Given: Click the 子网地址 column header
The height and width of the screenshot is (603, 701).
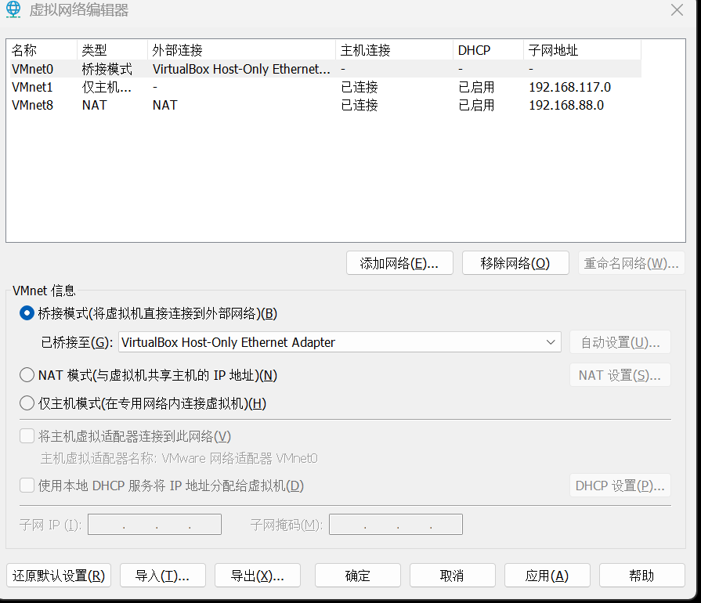Looking at the screenshot, I should pyautogui.click(x=583, y=50).
